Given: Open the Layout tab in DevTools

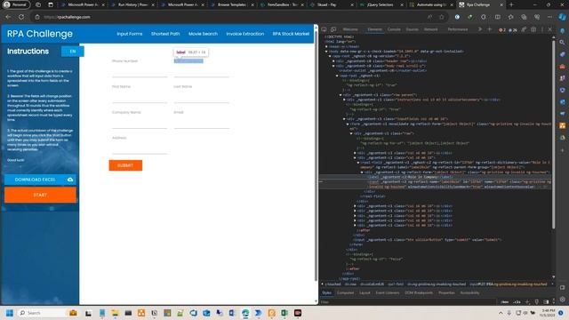Looking at the screenshot, I should 365,292.
